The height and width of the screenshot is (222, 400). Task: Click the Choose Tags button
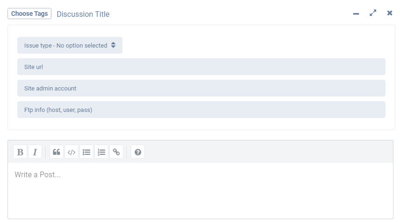[x=29, y=14]
